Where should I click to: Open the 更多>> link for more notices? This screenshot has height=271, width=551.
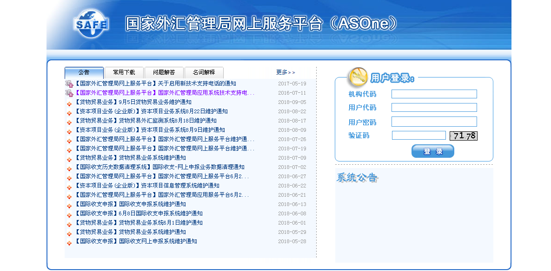pos(285,72)
